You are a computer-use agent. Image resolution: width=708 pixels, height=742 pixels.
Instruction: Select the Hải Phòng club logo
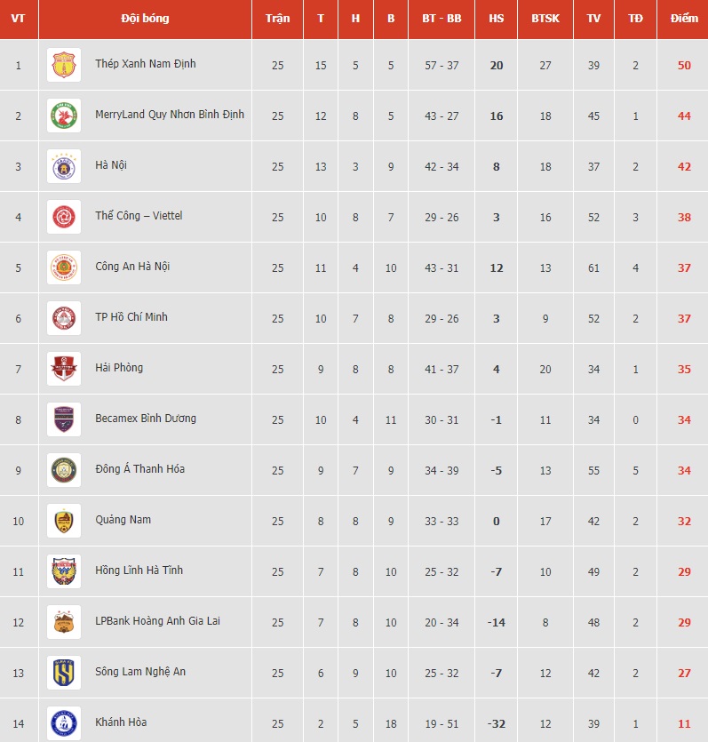pos(64,369)
